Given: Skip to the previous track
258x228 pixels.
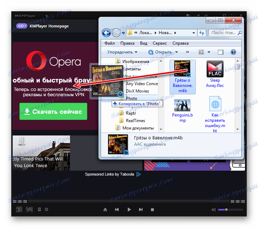Looking at the screenshot, I should (117, 209).
